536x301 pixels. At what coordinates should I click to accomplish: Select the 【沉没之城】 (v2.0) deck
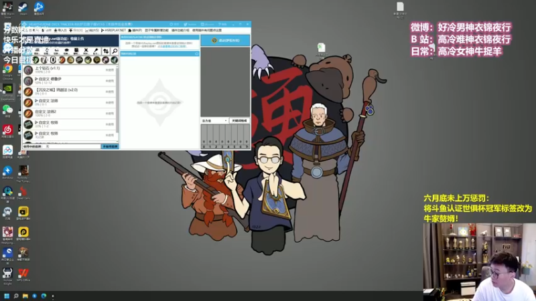[x=70, y=92]
